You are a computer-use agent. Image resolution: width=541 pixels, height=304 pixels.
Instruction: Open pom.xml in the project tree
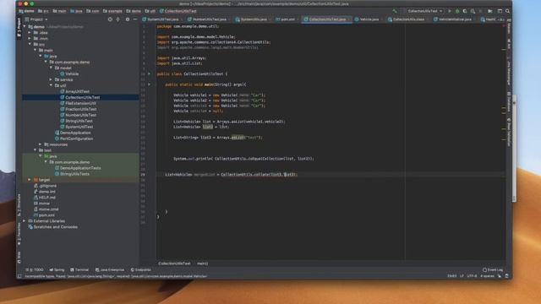tap(46, 215)
